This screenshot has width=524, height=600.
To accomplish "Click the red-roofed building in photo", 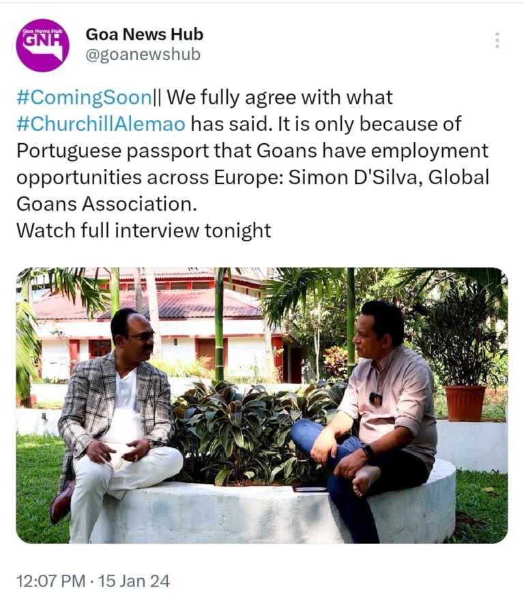I will click(x=161, y=325).
